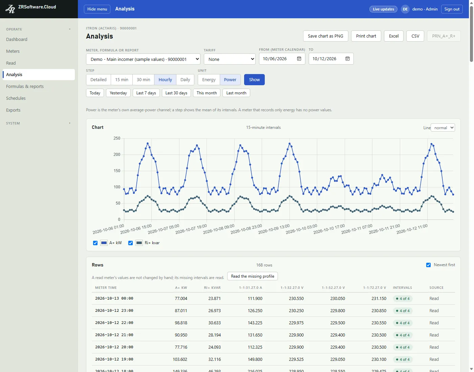Screen dimensions: 474x372
Task: Open Meters in the sidebar
Action: point(39,51)
